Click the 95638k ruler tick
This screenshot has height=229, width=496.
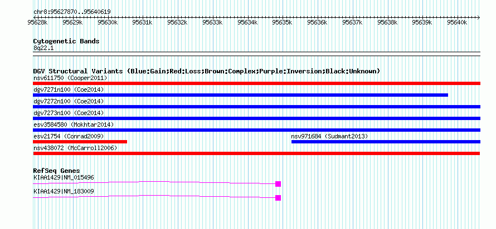point(387,22)
